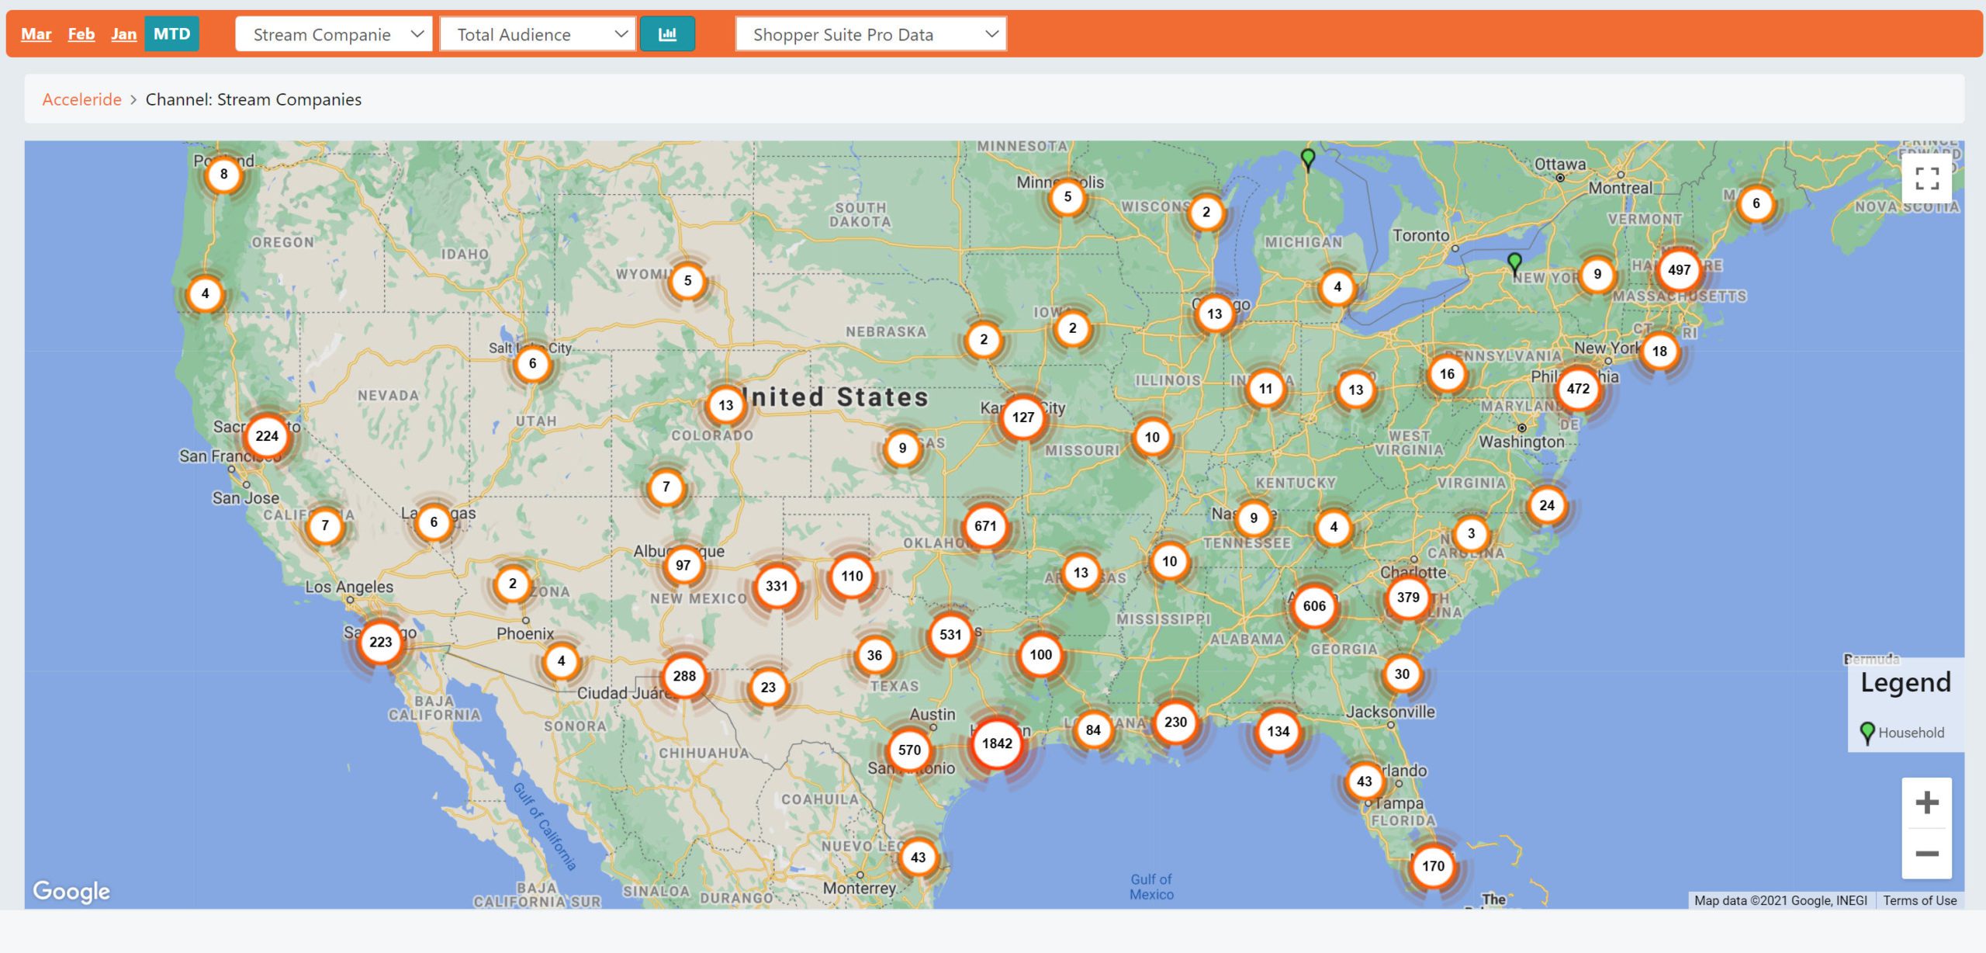1986x953 pixels.
Task: Click the 110 cluster in Texas panhandle
Action: click(852, 577)
